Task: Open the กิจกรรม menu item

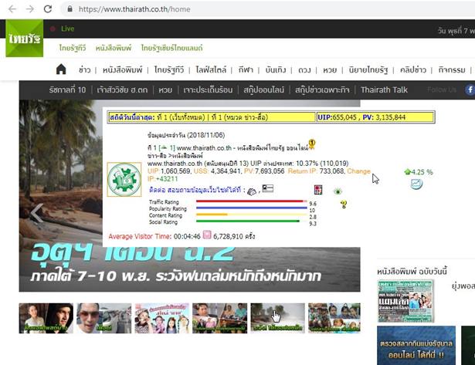Action: pos(452,70)
